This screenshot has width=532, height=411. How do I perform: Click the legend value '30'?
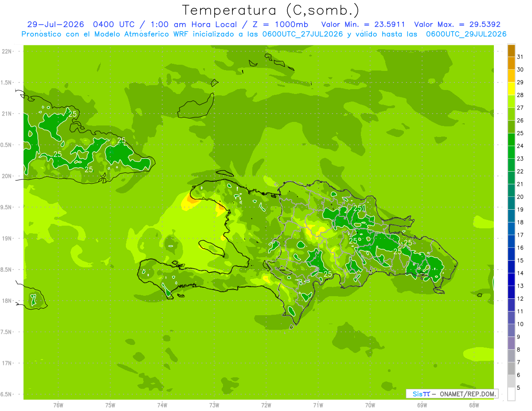[520, 70]
